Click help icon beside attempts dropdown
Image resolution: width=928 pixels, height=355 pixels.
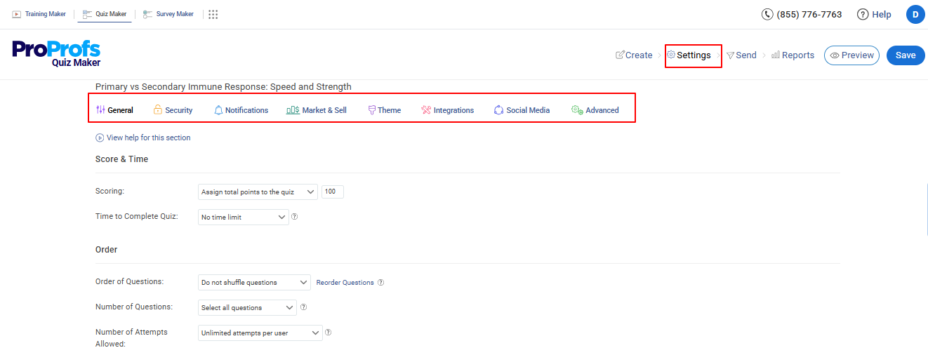coord(328,333)
